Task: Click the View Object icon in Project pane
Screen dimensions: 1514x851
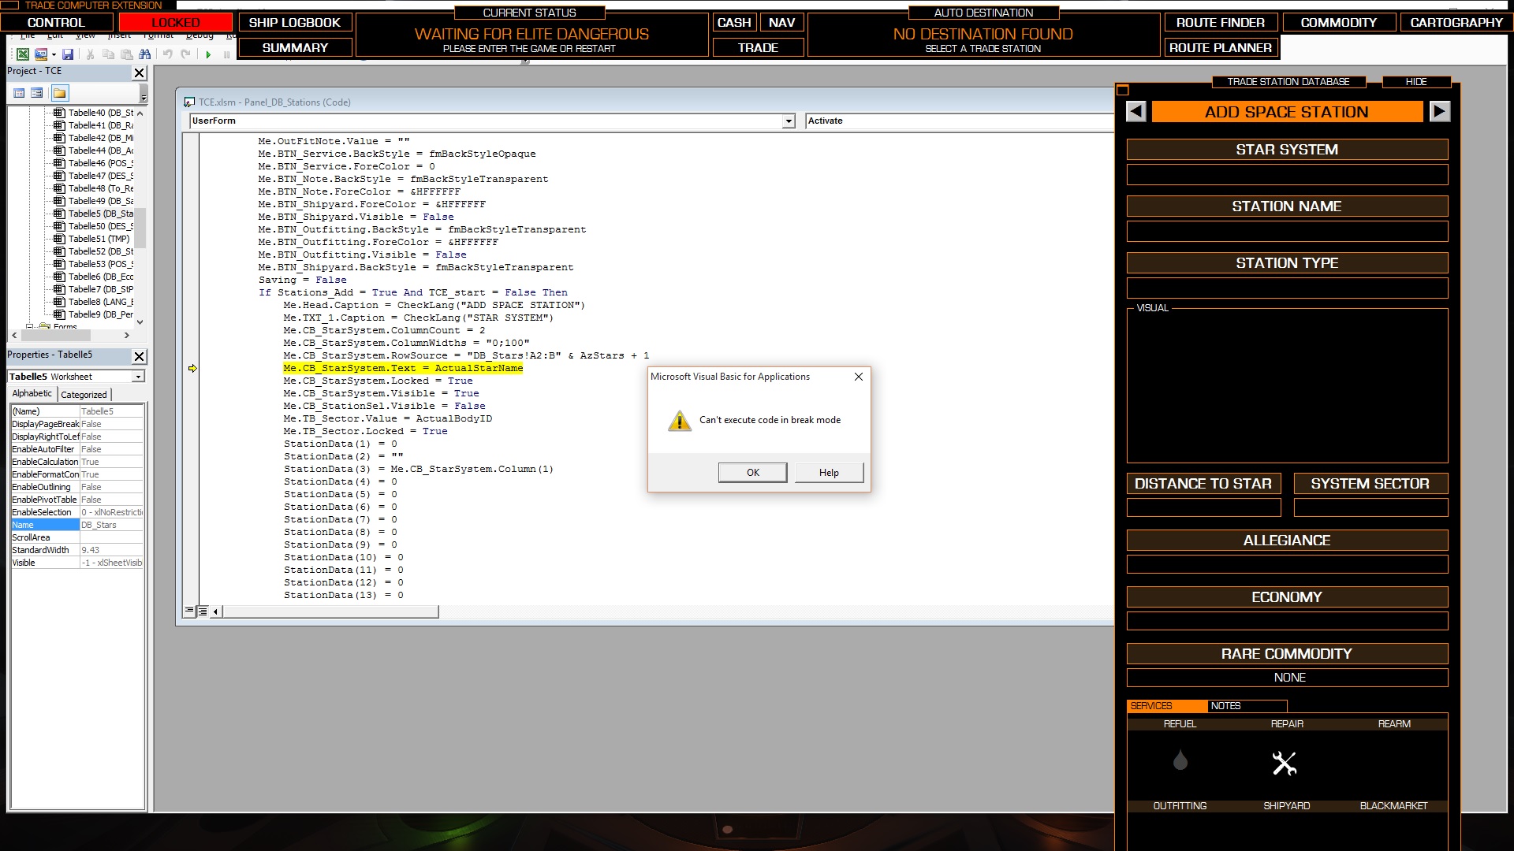Action: click(x=37, y=93)
